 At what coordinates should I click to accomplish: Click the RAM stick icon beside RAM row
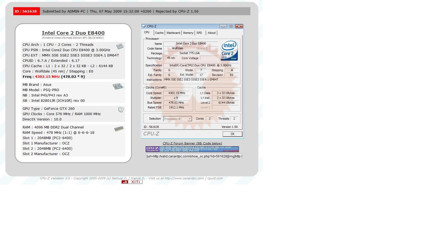point(119,129)
